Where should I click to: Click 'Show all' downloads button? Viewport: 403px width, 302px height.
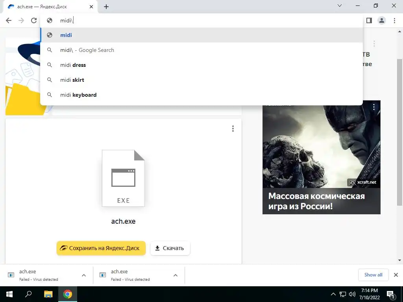(x=373, y=275)
